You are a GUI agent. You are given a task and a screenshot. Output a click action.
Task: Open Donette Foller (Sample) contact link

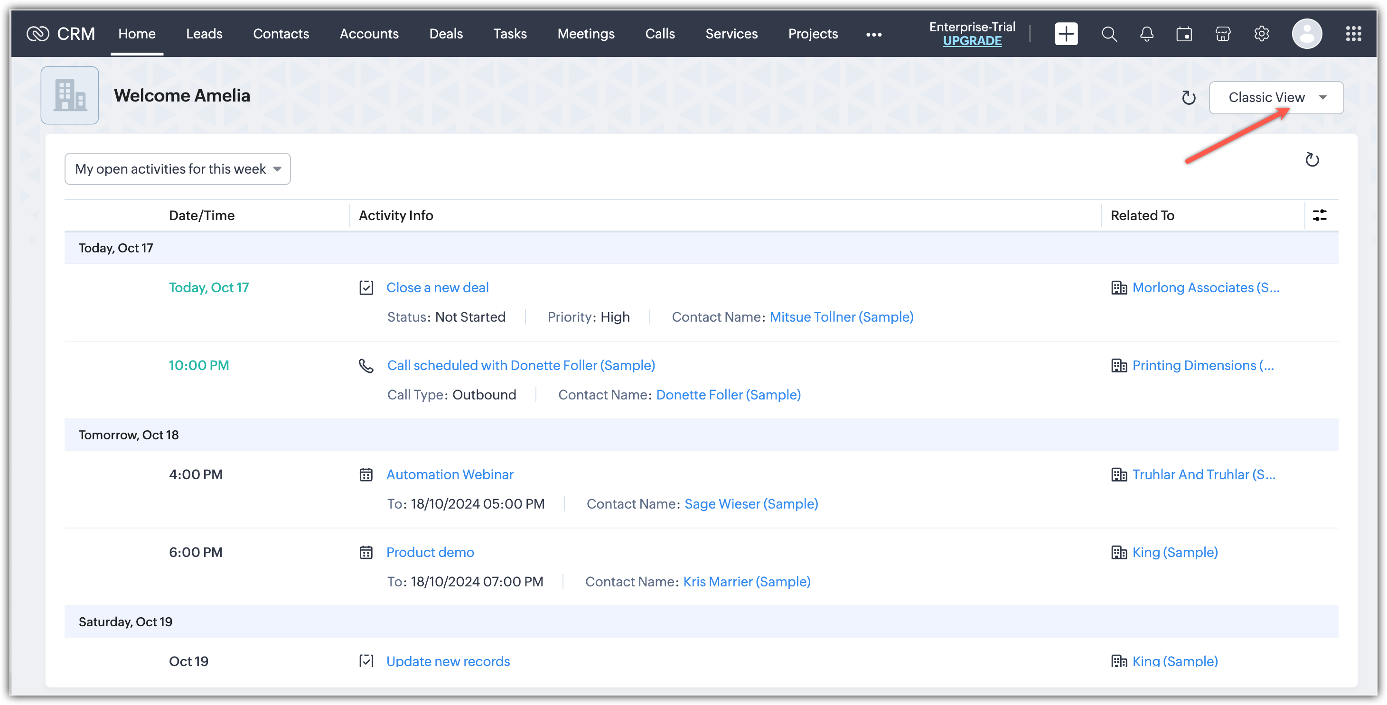click(x=728, y=394)
